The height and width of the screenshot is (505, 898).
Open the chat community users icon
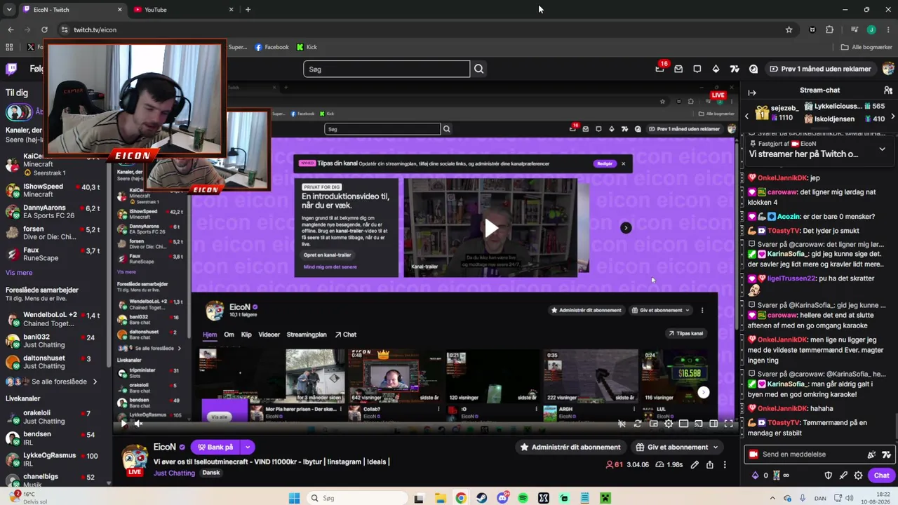(x=888, y=90)
